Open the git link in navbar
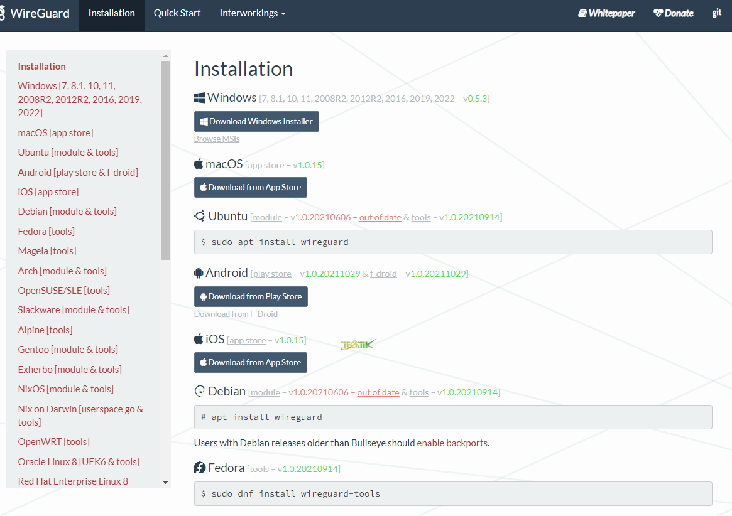The width and height of the screenshot is (732, 516). [x=716, y=13]
